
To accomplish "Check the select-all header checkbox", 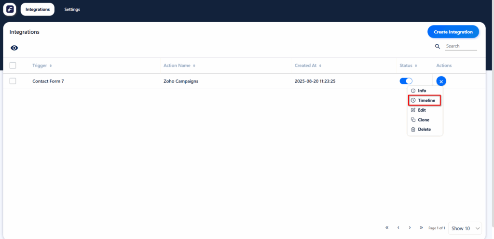I will pyautogui.click(x=13, y=66).
